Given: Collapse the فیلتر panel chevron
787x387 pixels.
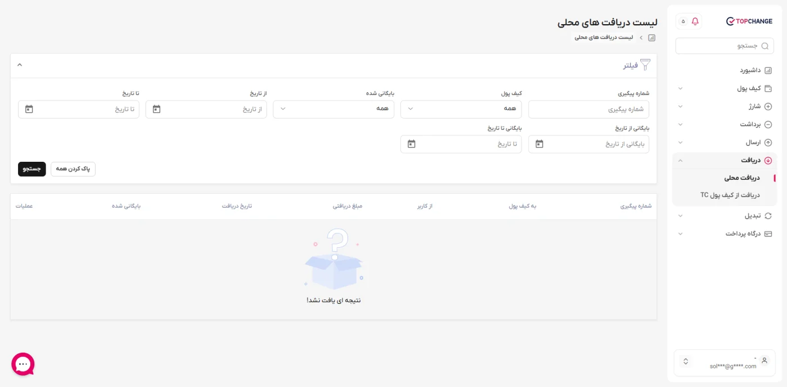Looking at the screenshot, I should [20, 65].
